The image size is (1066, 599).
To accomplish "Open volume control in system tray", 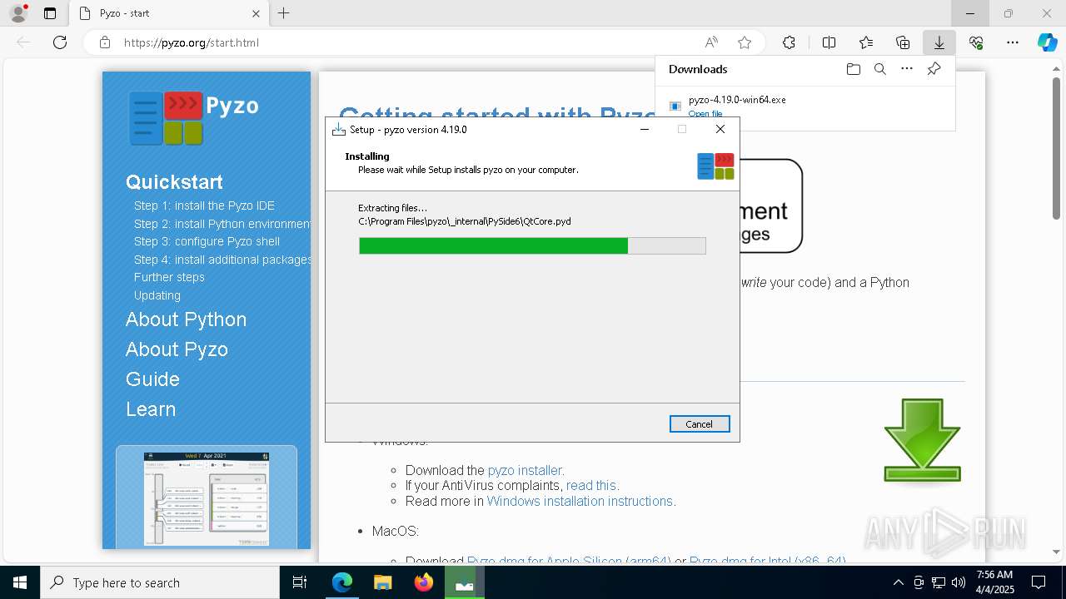I will [x=959, y=582].
